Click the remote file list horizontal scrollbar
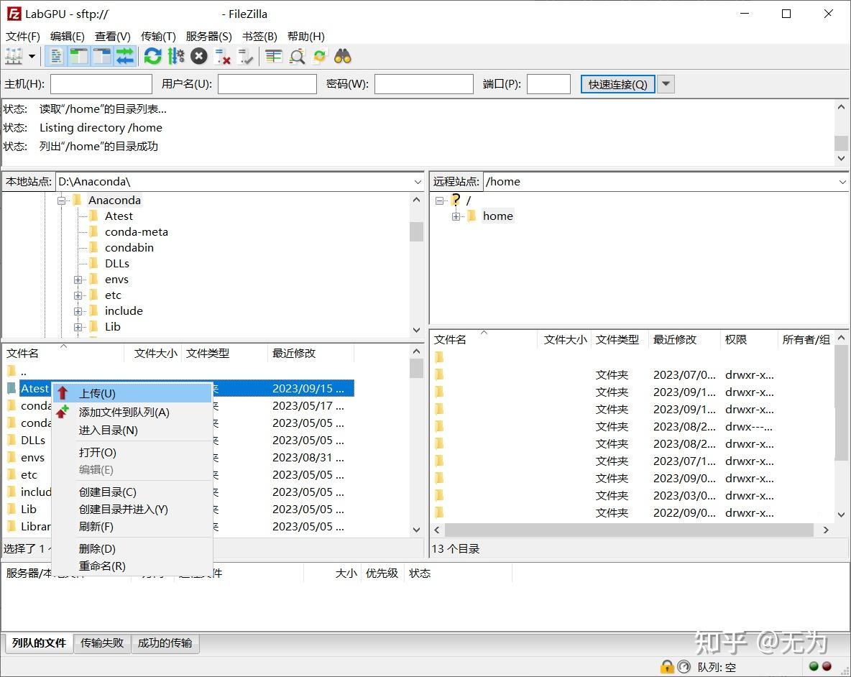Screen dimensions: 851x677 tap(628, 530)
